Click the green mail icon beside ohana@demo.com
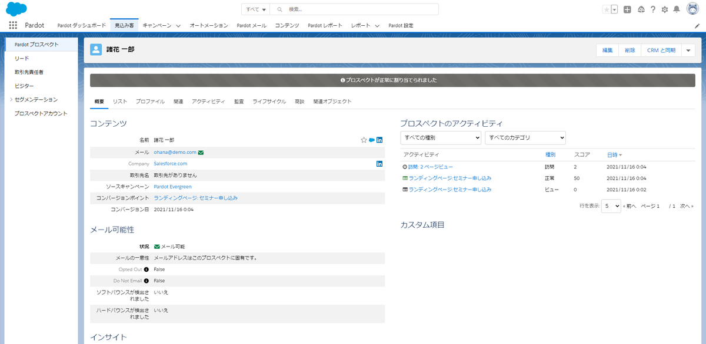Viewport: 706px width, 344px height. pos(201,152)
